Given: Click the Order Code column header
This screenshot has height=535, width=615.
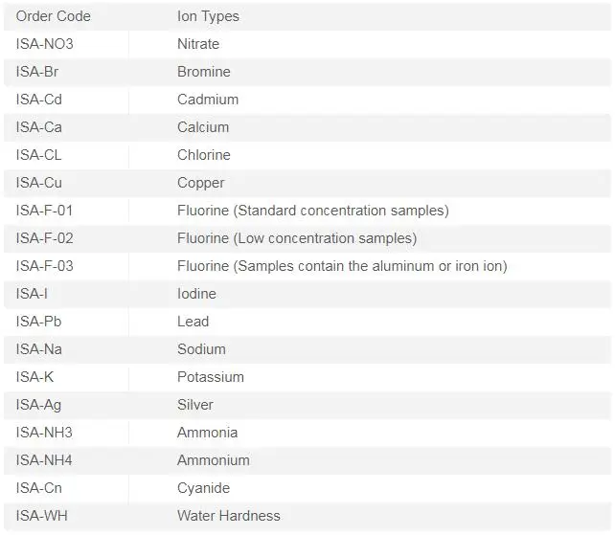Looking at the screenshot, I should [54, 16].
